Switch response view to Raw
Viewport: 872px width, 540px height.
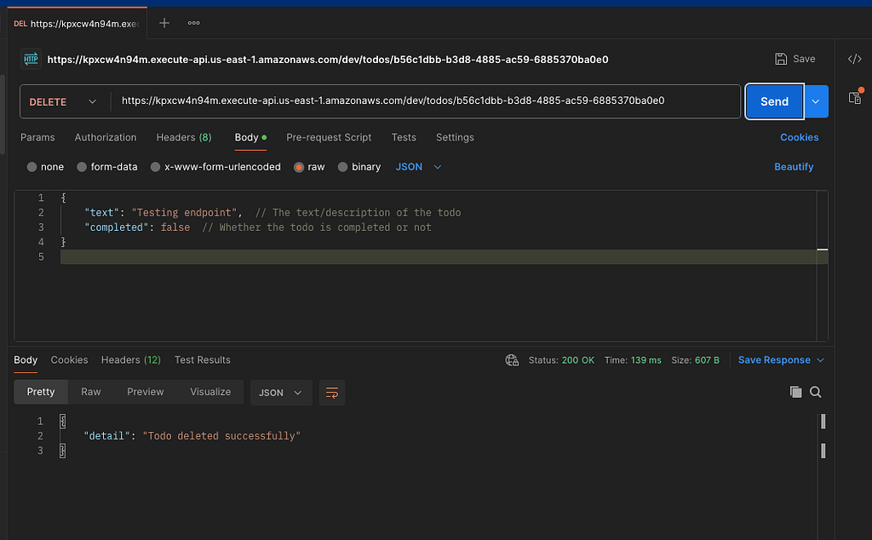[x=90, y=392]
